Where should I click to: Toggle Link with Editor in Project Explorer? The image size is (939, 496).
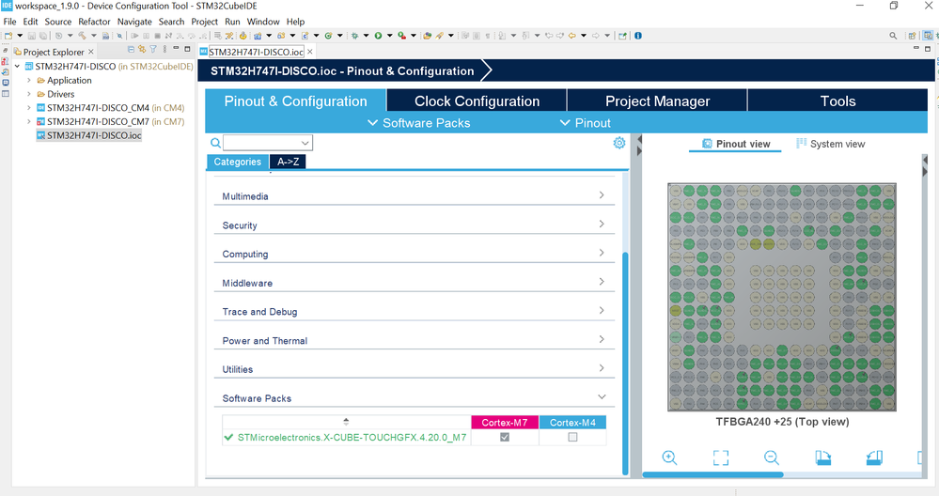point(142,50)
